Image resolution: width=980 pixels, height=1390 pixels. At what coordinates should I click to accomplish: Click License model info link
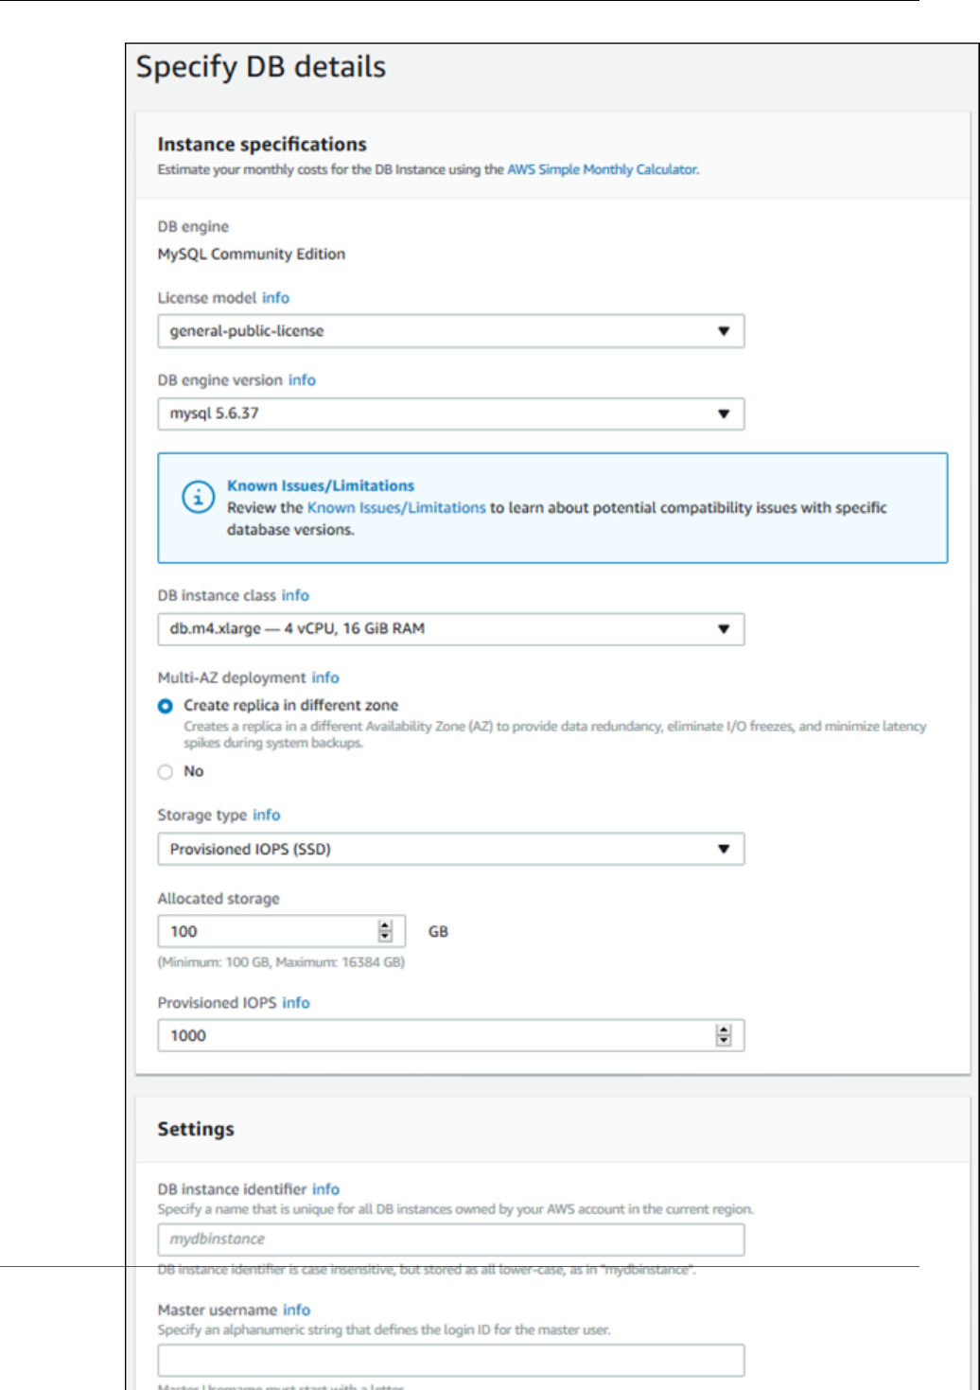[x=276, y=298]
